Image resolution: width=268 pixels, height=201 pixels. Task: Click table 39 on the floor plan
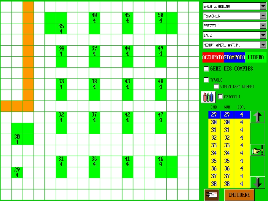94,56
